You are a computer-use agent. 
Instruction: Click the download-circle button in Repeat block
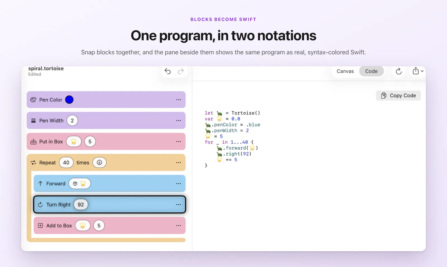(99, 163)
